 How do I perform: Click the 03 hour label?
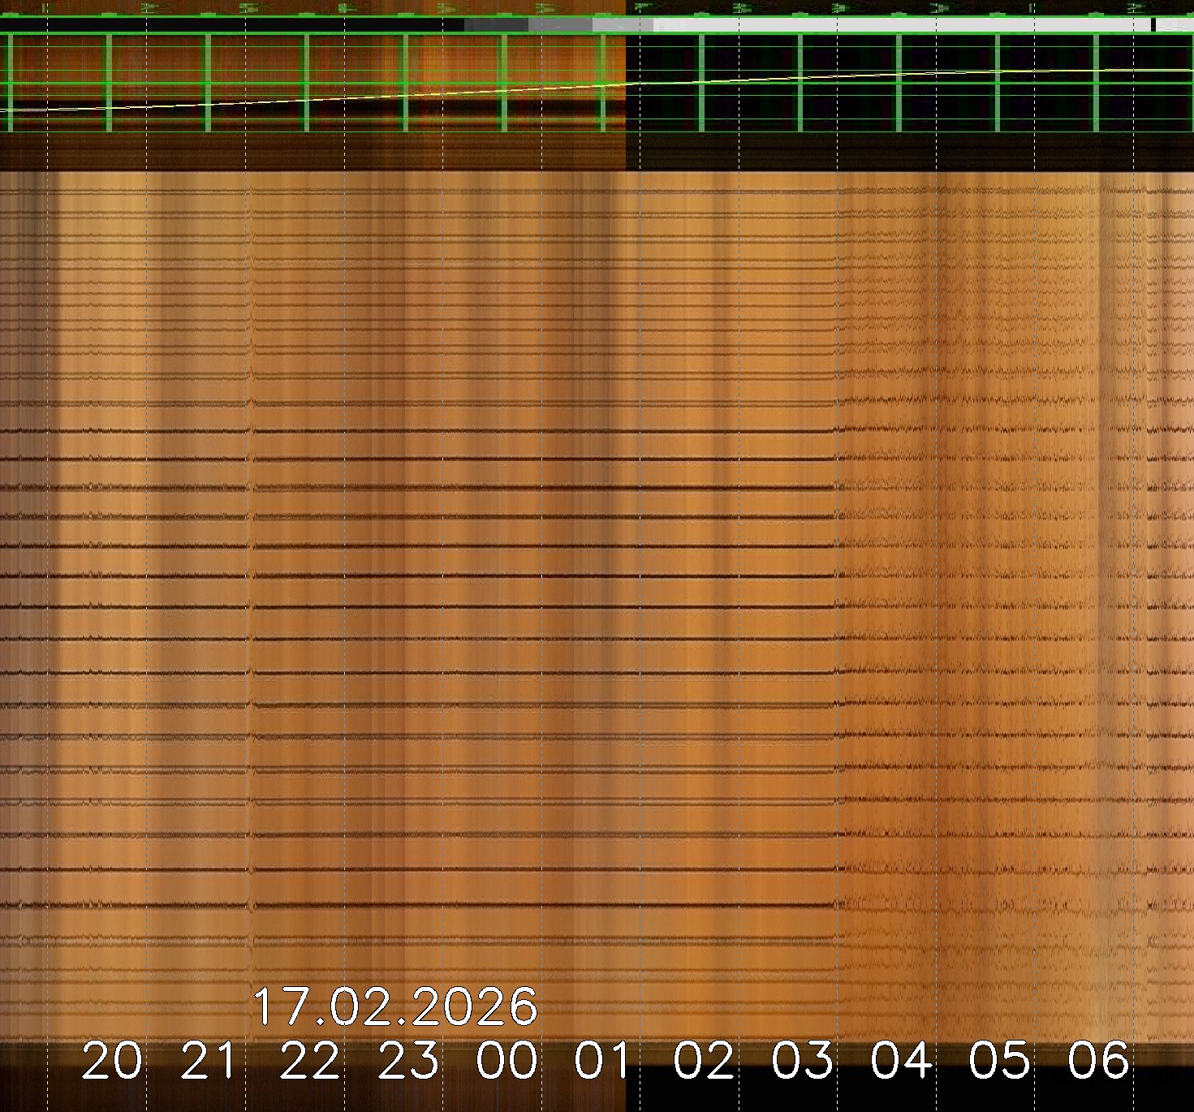pos(803,1061)
